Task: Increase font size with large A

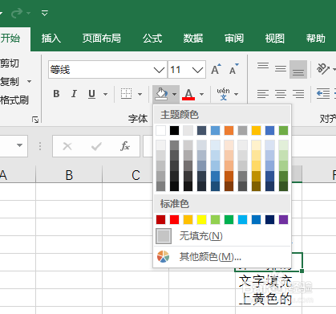Action: (216, 69)
